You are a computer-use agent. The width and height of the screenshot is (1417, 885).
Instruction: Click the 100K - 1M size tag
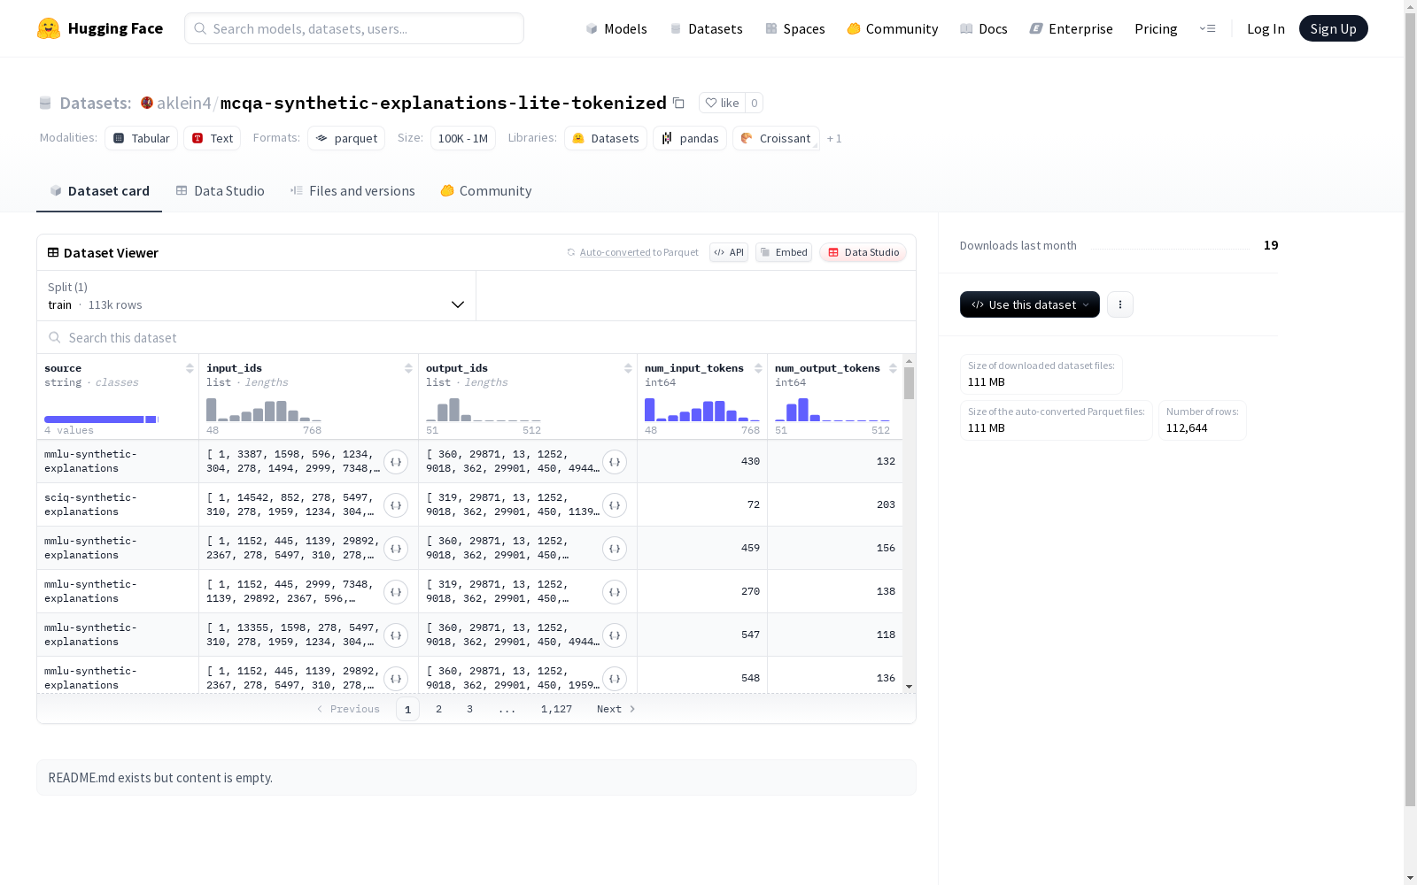(463, 138)
